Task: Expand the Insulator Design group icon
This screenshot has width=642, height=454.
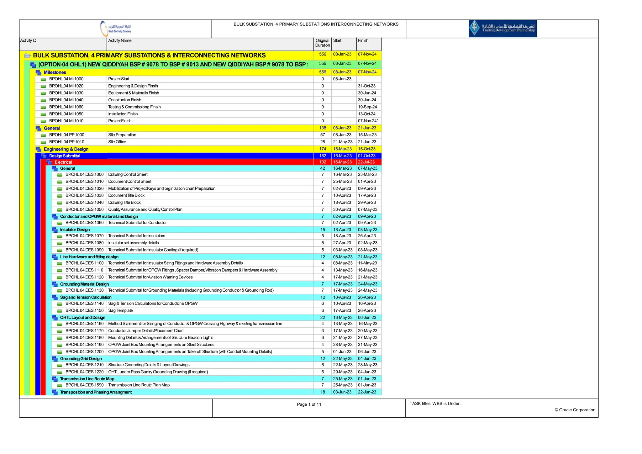Action: coord(55,230)
